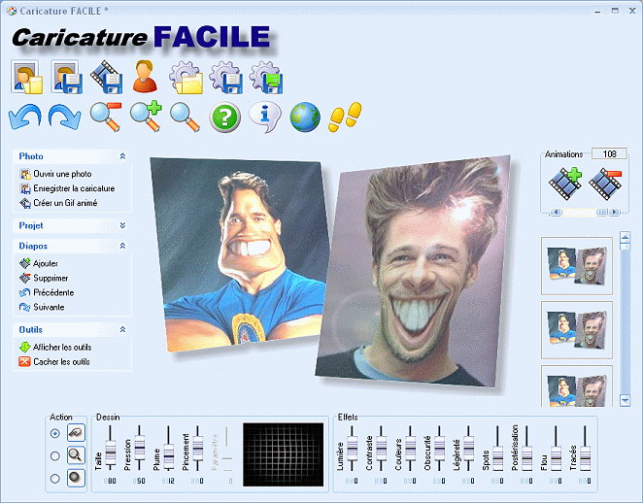Click the Couleurs effect slider
The image size is (643, 503).
[410, 448]
